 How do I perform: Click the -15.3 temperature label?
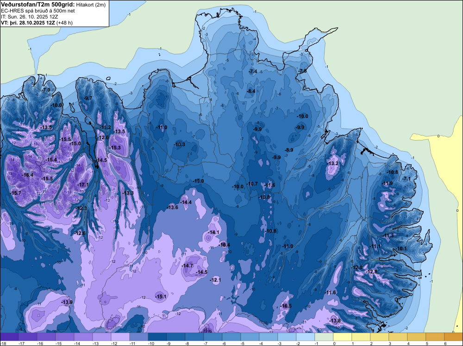pyautogui.click(x=115, y=148)
